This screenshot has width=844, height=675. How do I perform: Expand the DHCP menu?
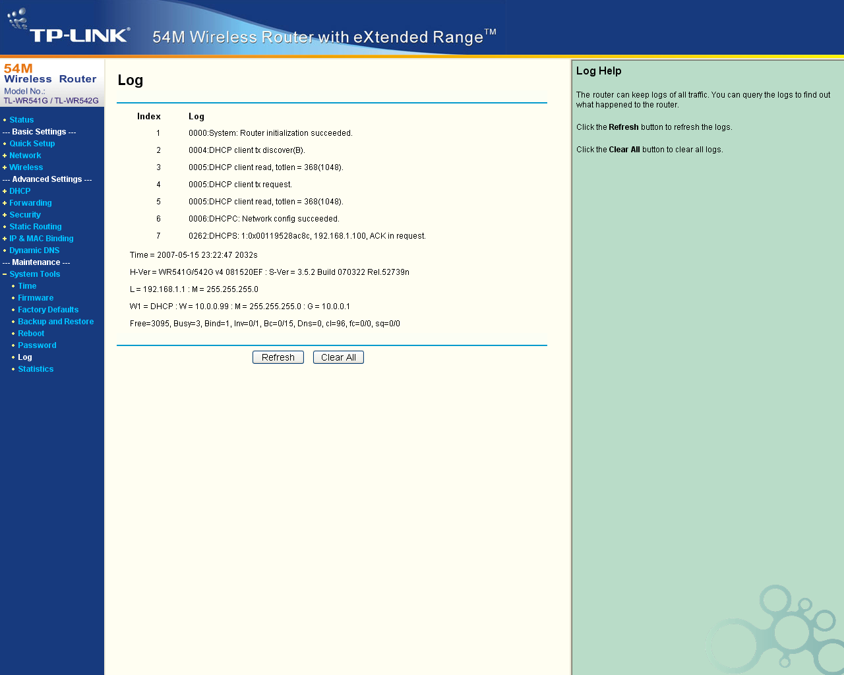[x=20, y=191]
